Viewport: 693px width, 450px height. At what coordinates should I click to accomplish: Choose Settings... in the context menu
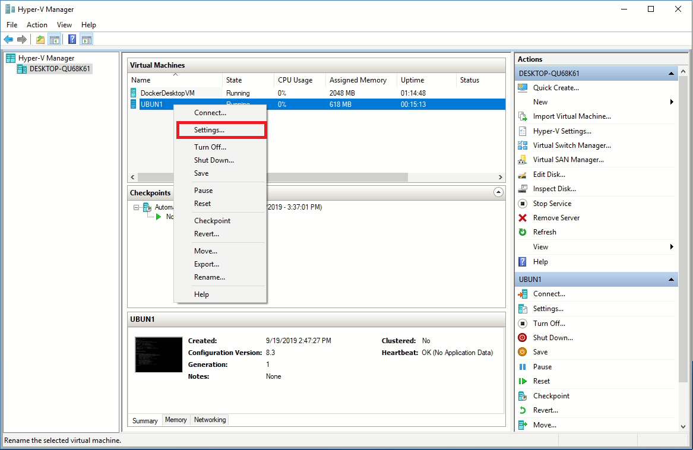pos(221,130)
